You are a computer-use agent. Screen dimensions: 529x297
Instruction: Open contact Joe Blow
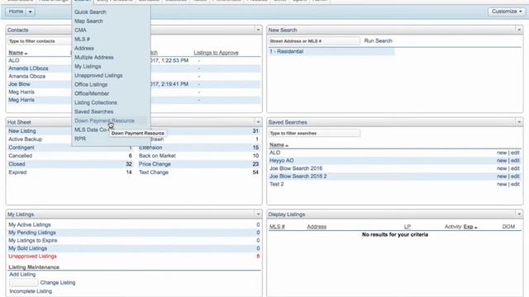pyautogui.click(x=19, y=84)
